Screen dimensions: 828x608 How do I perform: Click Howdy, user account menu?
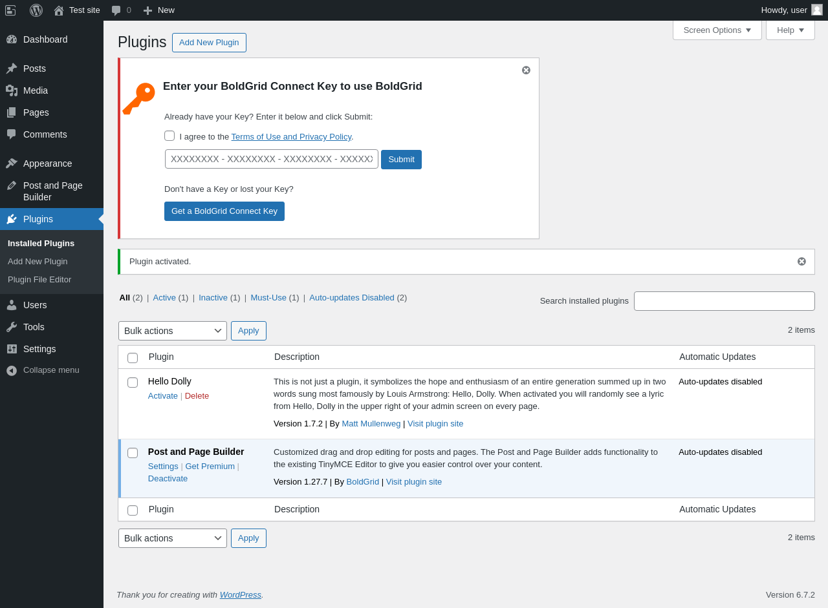point(791,10)
